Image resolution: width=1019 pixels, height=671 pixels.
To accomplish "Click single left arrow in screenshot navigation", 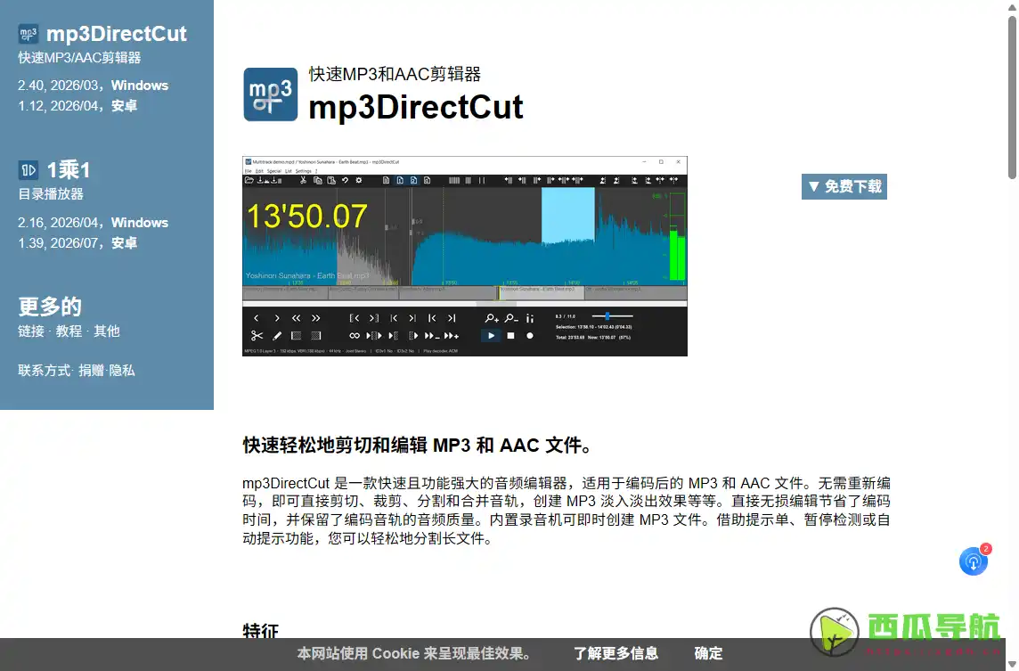I will [256, 318].
